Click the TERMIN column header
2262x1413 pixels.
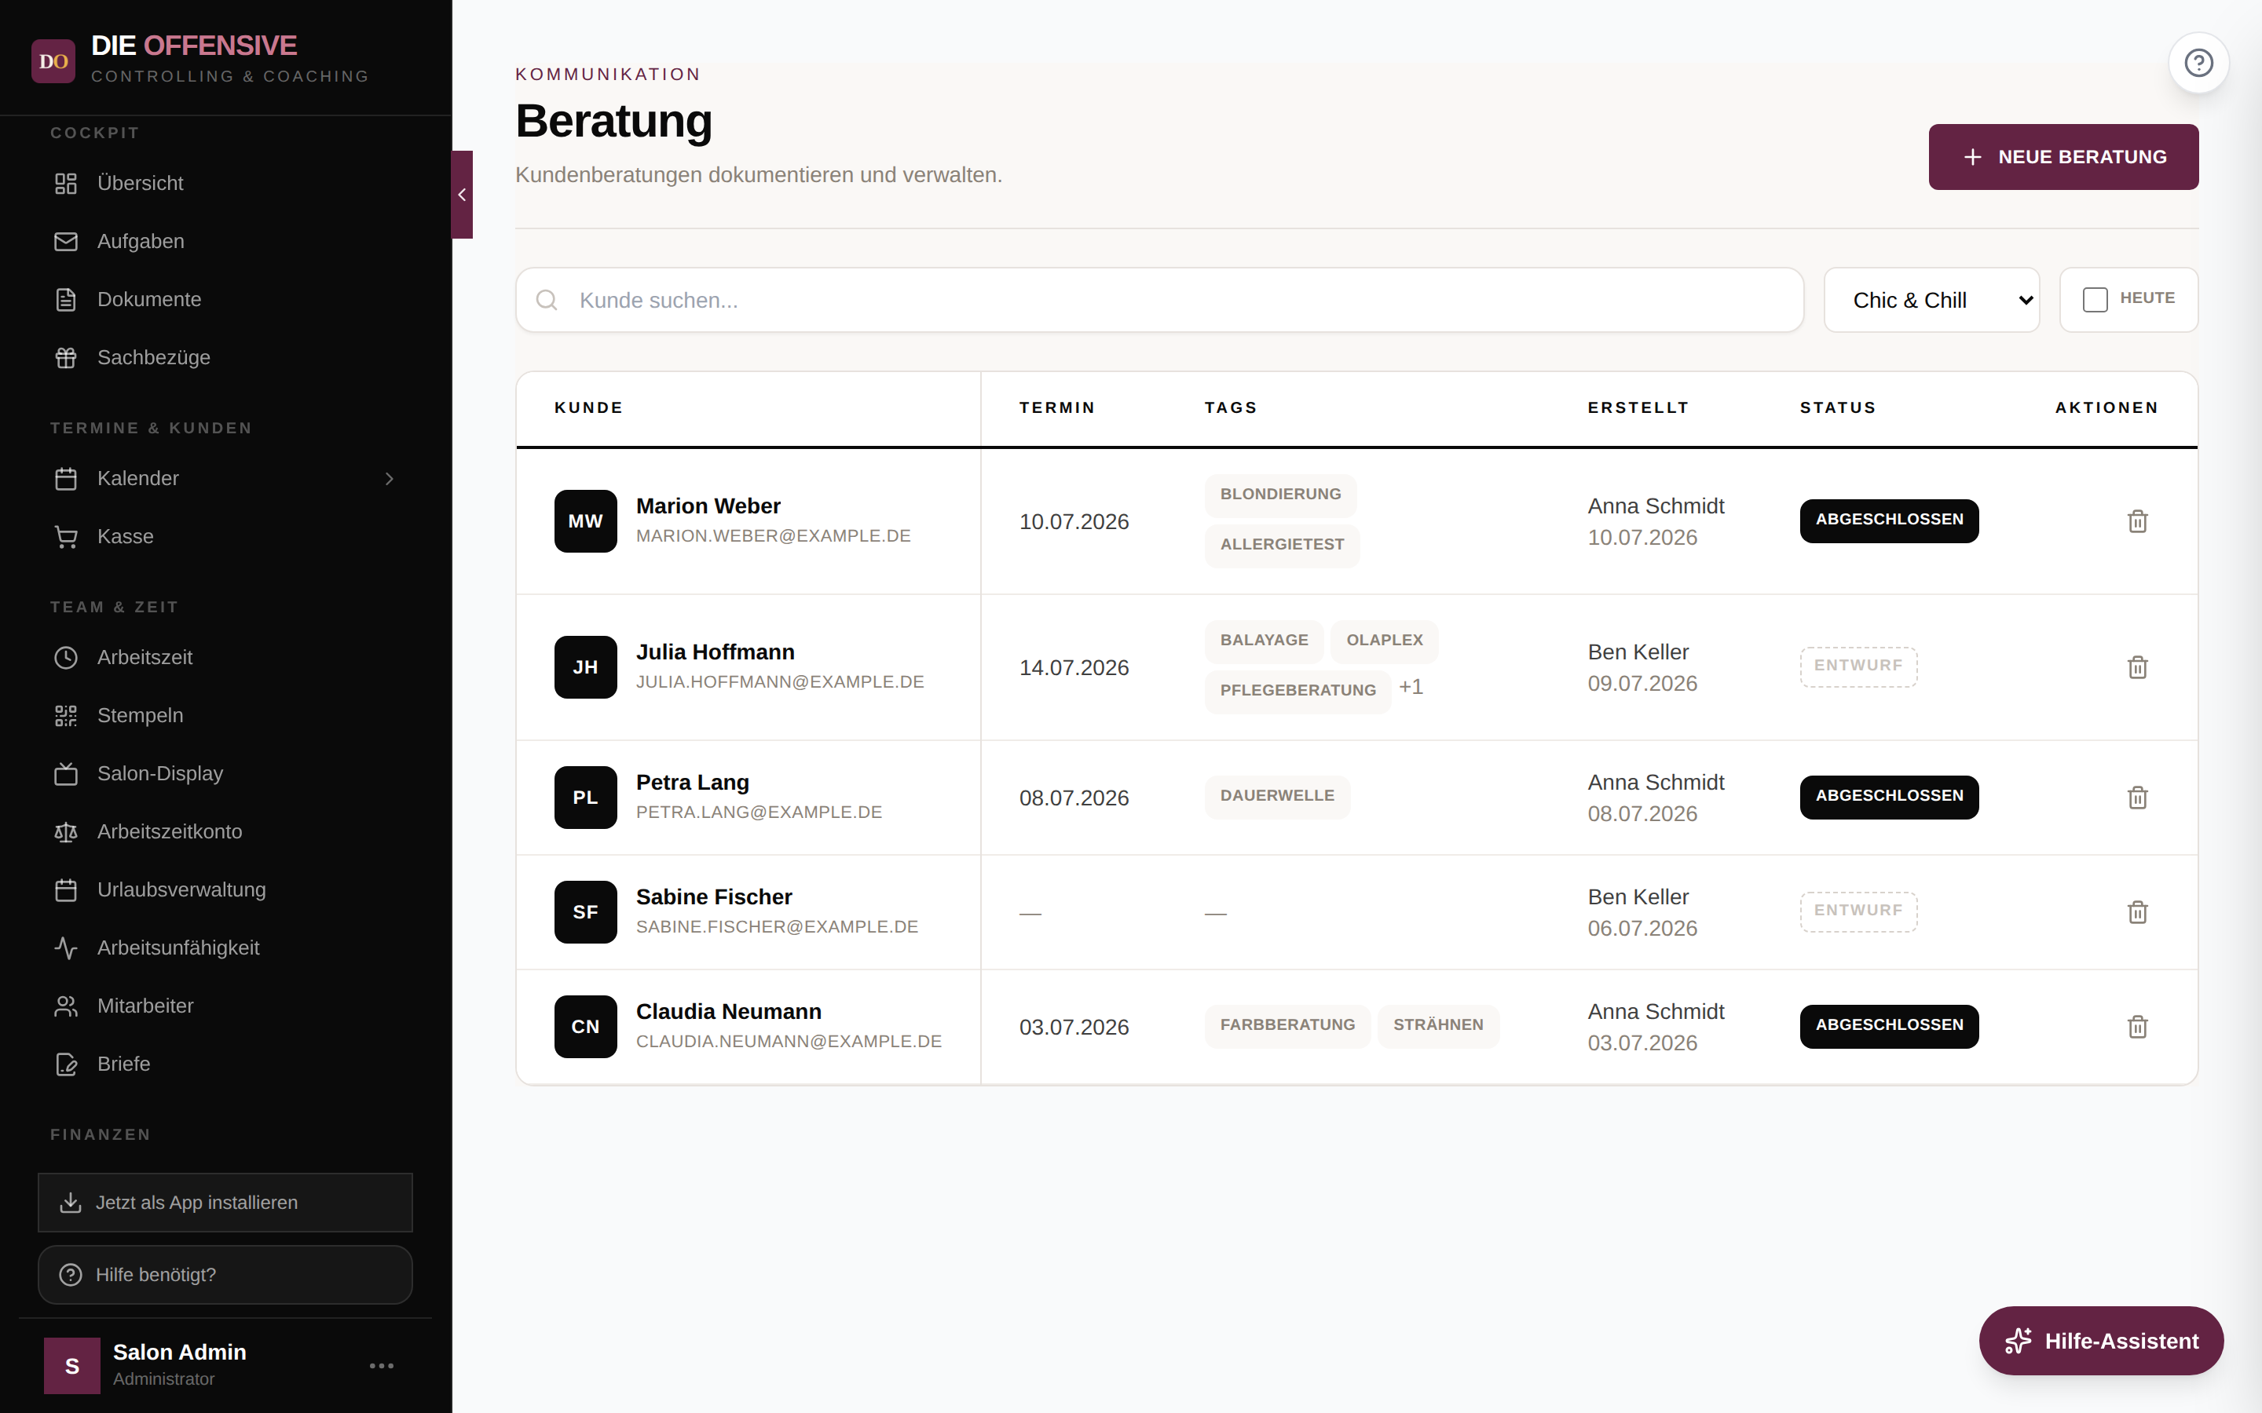[1056, 407]
